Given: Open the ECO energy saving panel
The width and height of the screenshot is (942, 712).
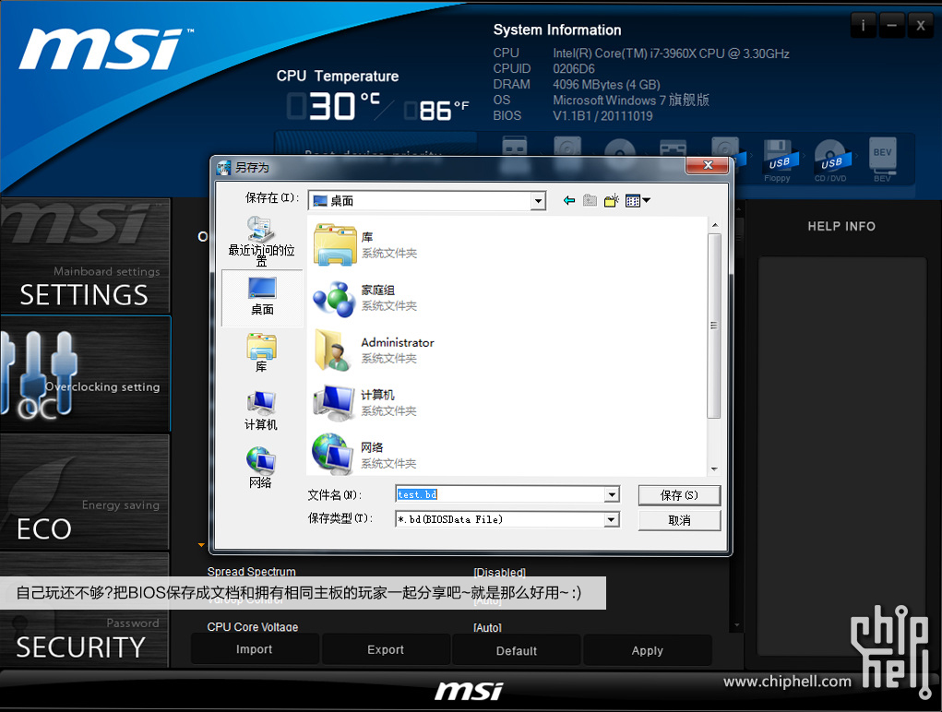Looking at the screenshot, I should click(x=85, y=492).
